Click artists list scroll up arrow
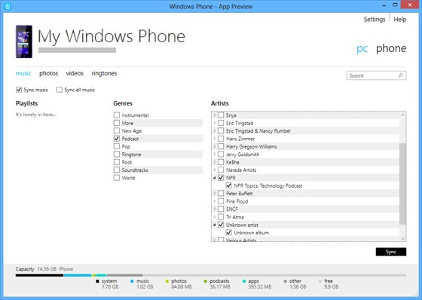The height and width of the screenshot is (300, 422). click(x=402, y=115)
